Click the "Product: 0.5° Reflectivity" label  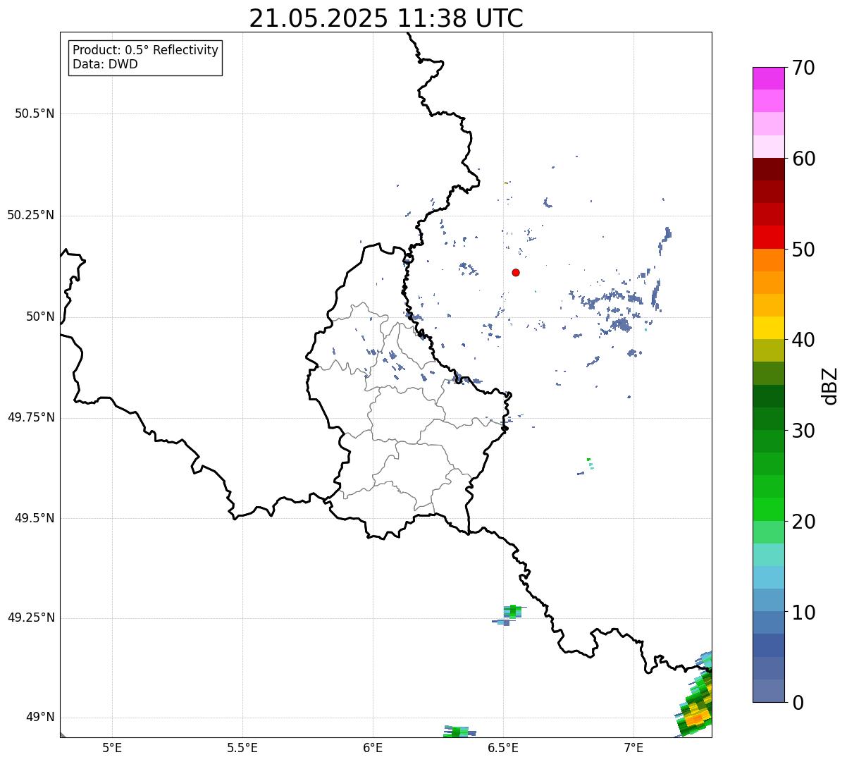[145, 51]
